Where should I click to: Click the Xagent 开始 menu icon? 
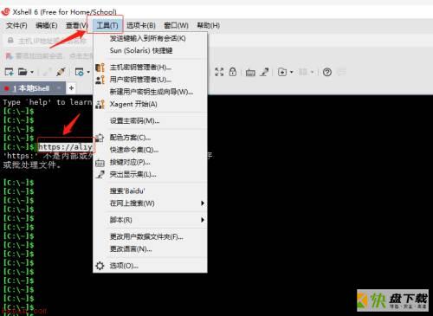100,104
